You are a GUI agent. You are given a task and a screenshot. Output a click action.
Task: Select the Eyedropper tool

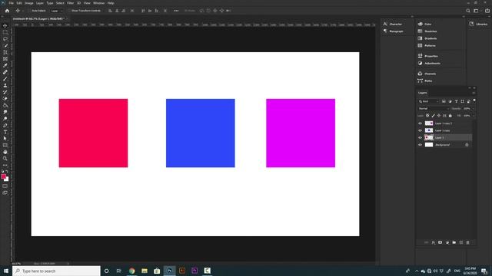(x=5, y=65)
